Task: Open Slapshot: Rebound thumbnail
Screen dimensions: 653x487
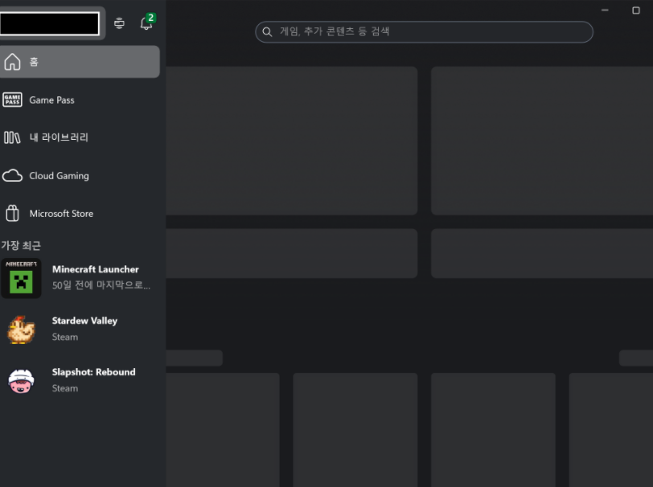Action: point(21,380)
